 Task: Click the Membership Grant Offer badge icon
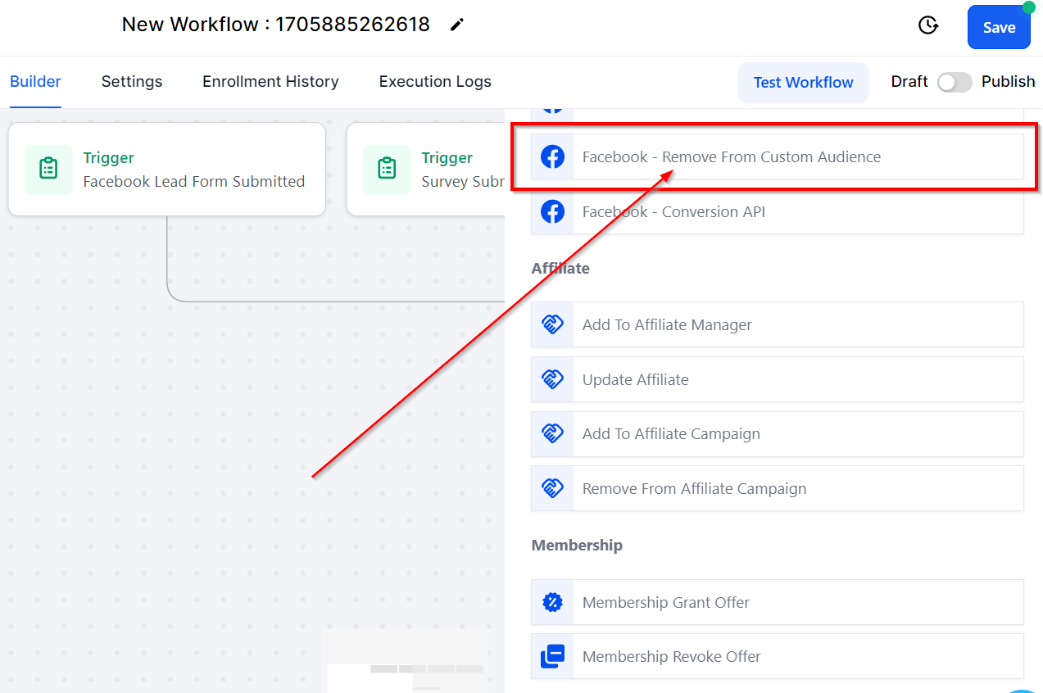(x=553, y=602)
